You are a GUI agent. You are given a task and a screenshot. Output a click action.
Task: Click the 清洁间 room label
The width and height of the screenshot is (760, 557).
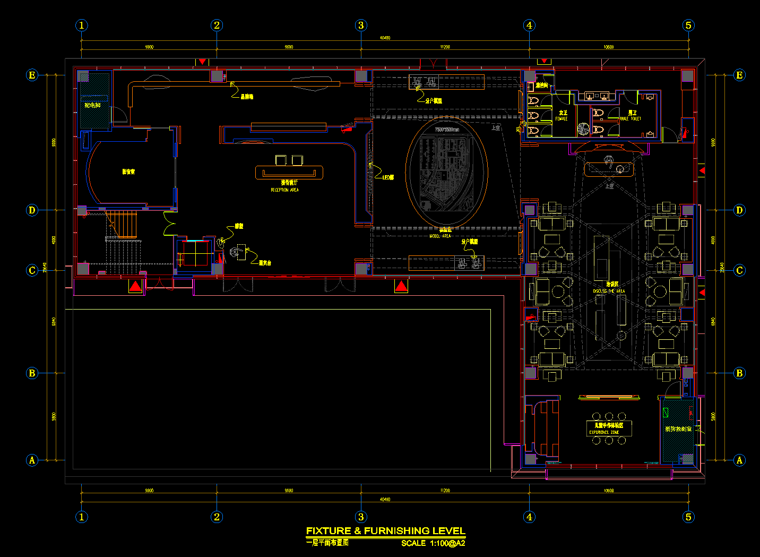pyautogui.click(x=542, y=85)
